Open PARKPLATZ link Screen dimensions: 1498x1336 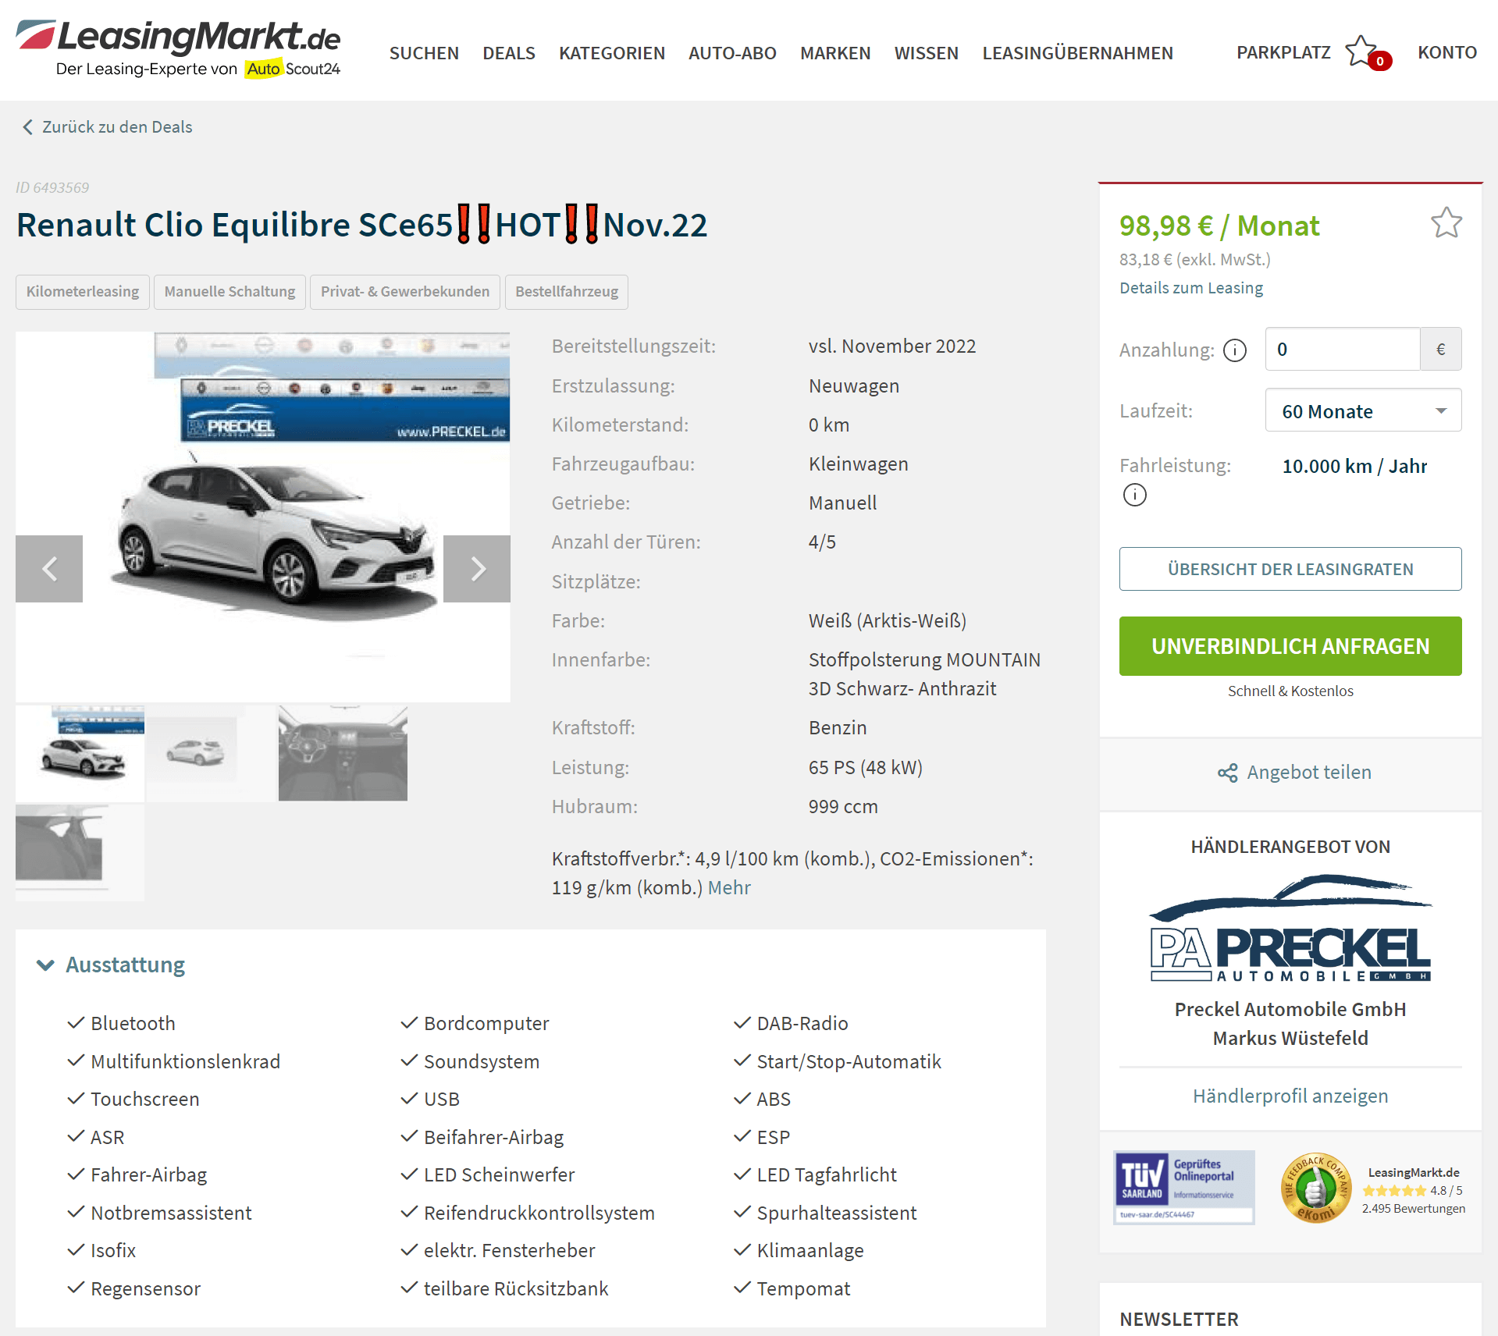[x=1283, y=52]
